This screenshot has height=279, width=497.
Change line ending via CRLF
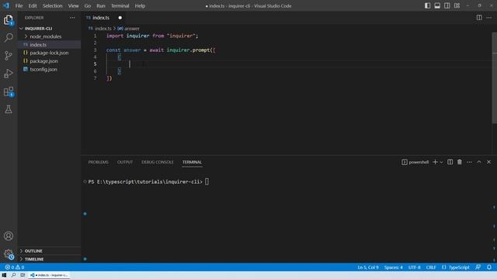(431, 267)
